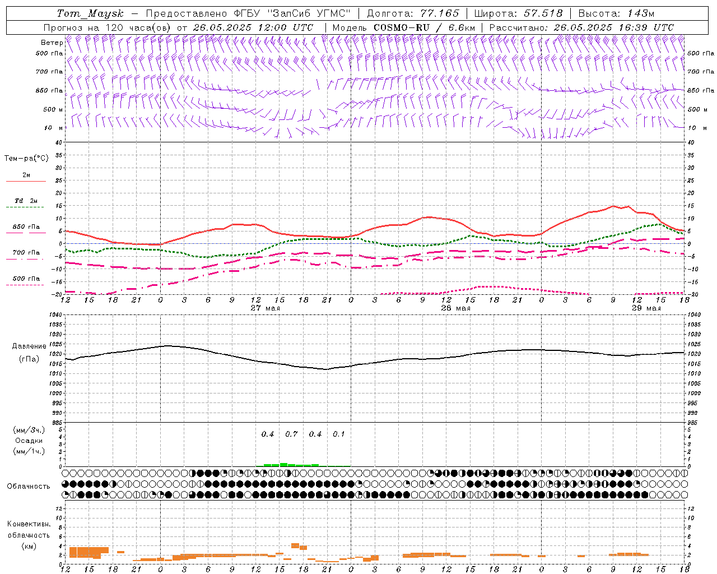Select the 500 гПа entry in temperature legend
The image size is (717, 574).
point(26,279)
